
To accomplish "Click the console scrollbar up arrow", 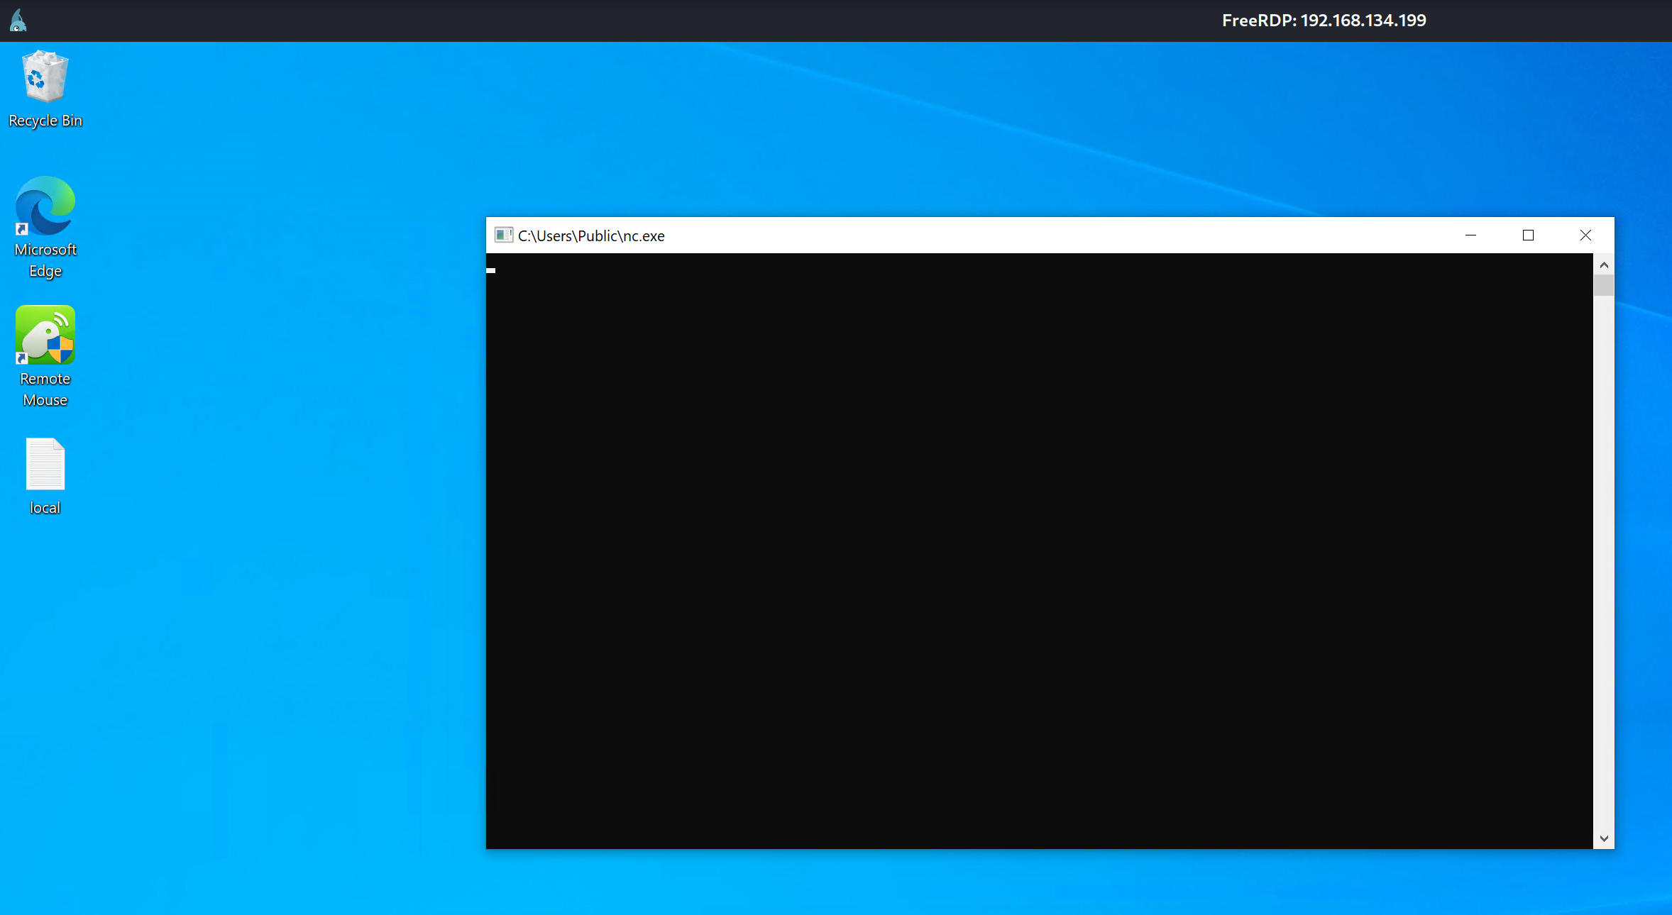I will pyautogui.click(x=1604, y=265).
